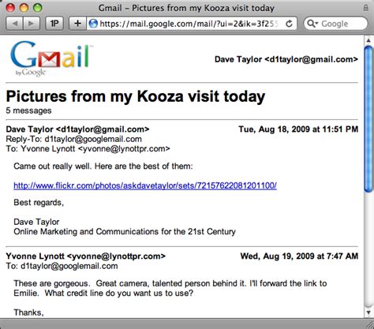Go forward with the Safari forward arrow
This screenshot has height=329, width=374.
(x=32, y=24)
